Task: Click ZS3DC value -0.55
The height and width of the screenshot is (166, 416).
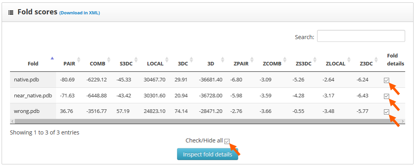Action: tap(298, 111)
